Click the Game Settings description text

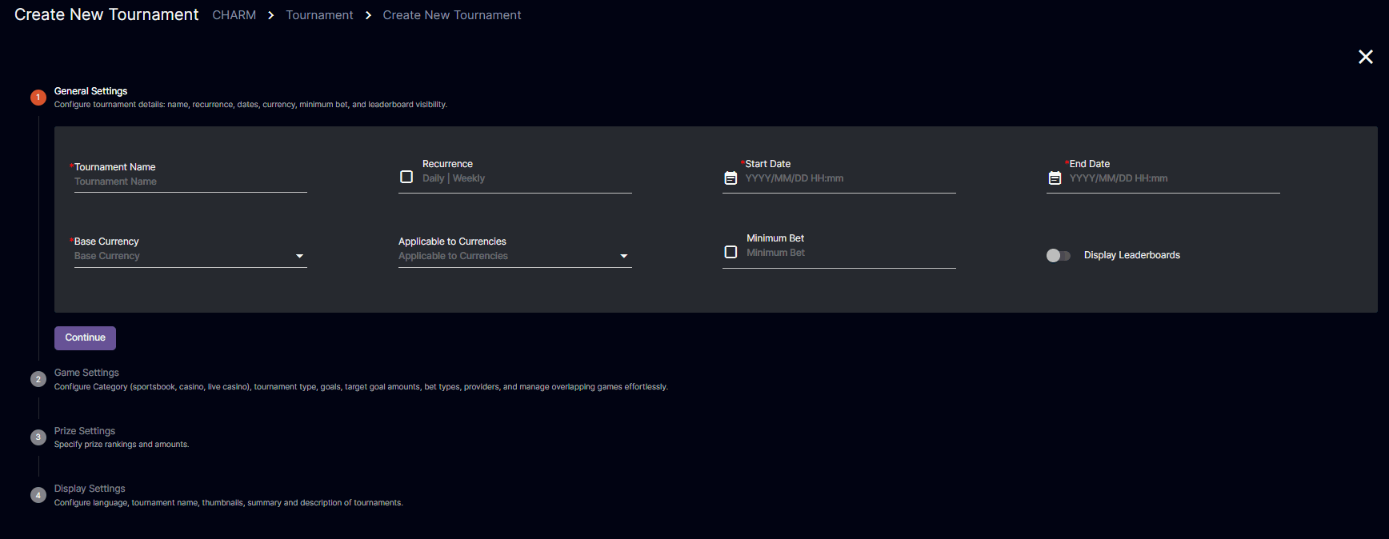(x=361, y=387)
